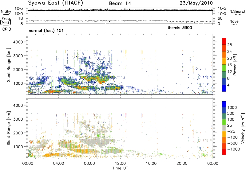Viewport: 246px width, 170px height.
Task: Click the "04:00" time tick label
Action: 58,164
